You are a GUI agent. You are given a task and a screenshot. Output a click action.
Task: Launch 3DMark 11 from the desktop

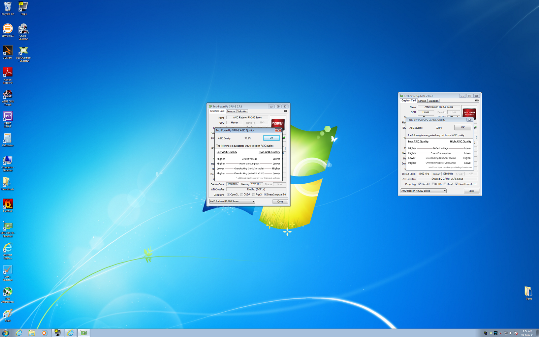[x=7, y=30]
